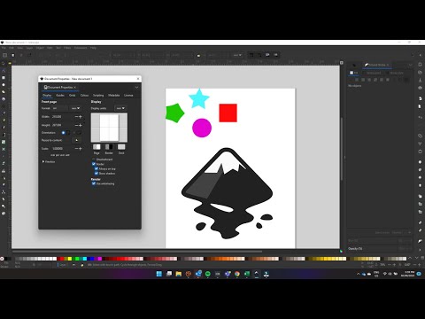Select the green pentagon on the canvas

pyautogui.click(x=174, y=113)
